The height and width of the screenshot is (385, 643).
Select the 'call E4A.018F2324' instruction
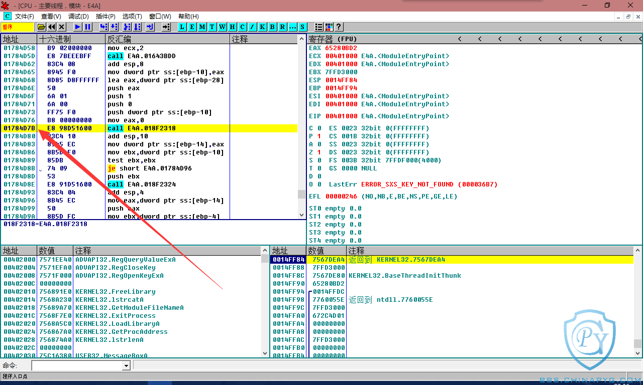click(142, 184)
